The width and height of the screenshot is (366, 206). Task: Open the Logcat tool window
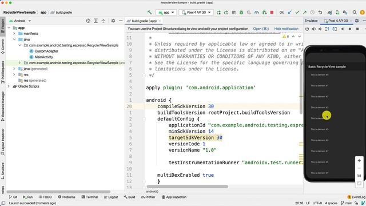pos(111,197)
